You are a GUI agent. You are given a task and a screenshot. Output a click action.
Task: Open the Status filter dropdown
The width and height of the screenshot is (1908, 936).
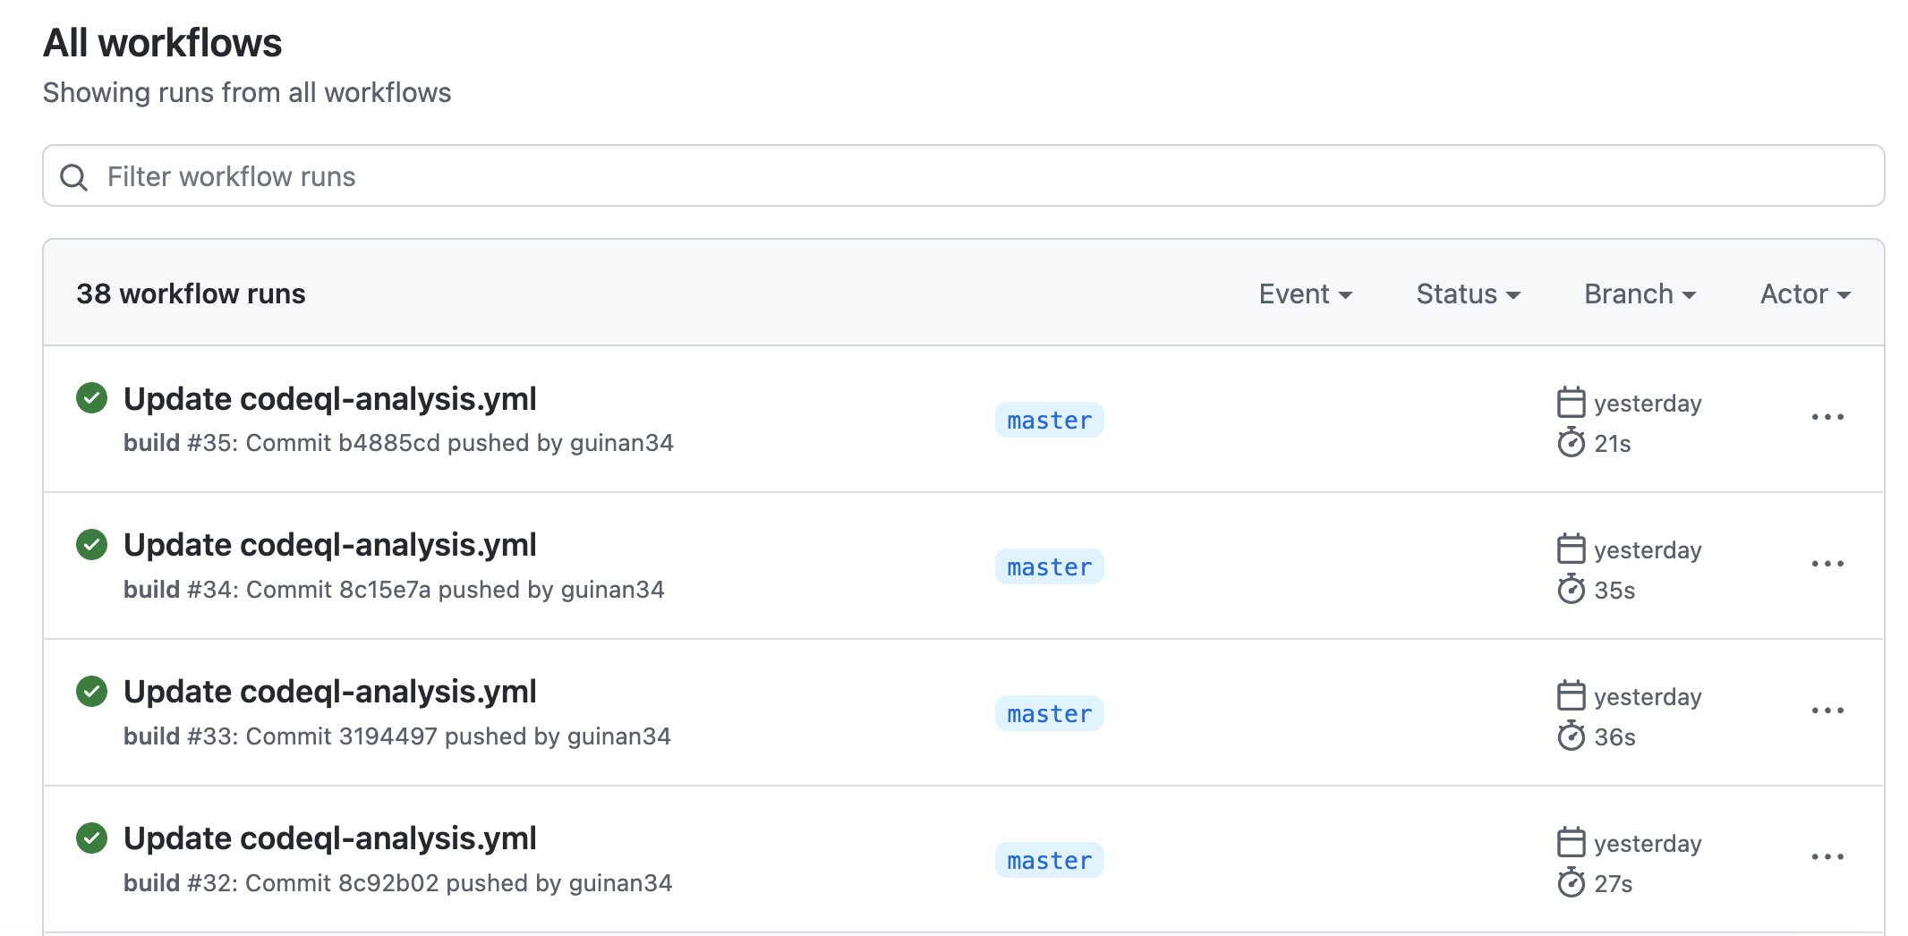[x=1466, y=294]
